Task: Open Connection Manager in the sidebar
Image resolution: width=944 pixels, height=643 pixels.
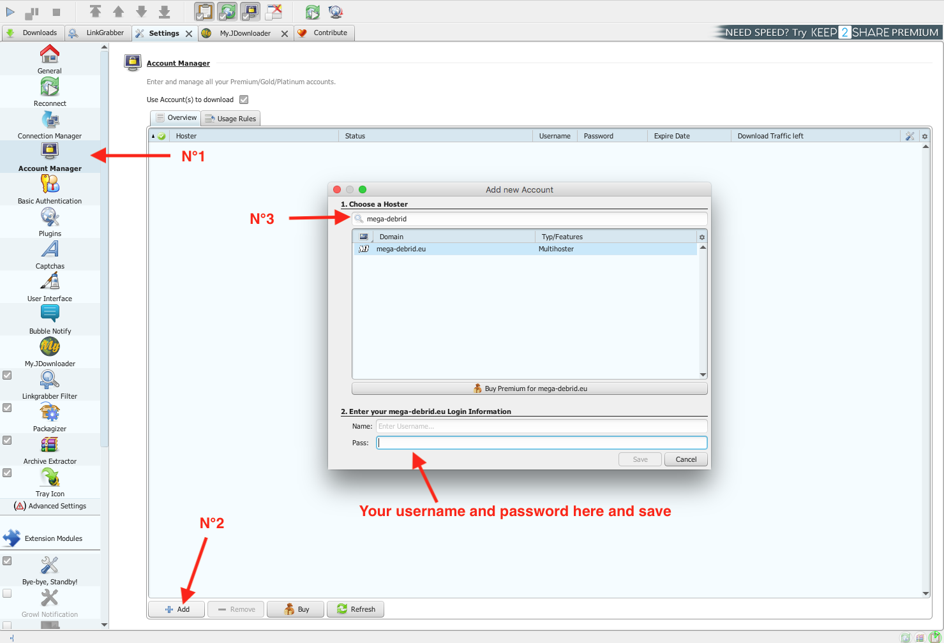Action: point(50,124)
